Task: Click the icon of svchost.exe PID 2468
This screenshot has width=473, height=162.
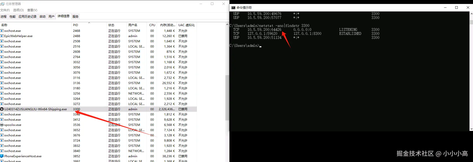Action: pyautogui.click(x=2, y=31)
